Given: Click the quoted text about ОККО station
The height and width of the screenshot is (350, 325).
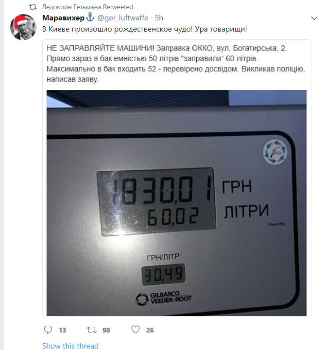Looking at the screenshot, I should [x=176, y=64].
